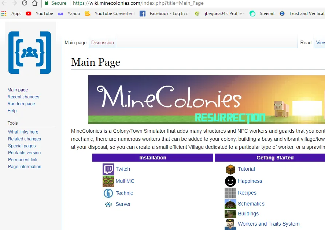
Task: Click the browser reload icon
Action: click(x=25, y=3)
